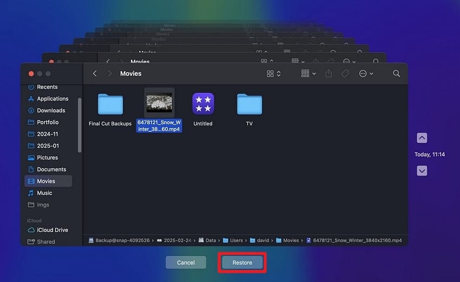Cancel the Time Machine restore
The height and width of the screenshot is (282, 460).
tap(186, 263)
